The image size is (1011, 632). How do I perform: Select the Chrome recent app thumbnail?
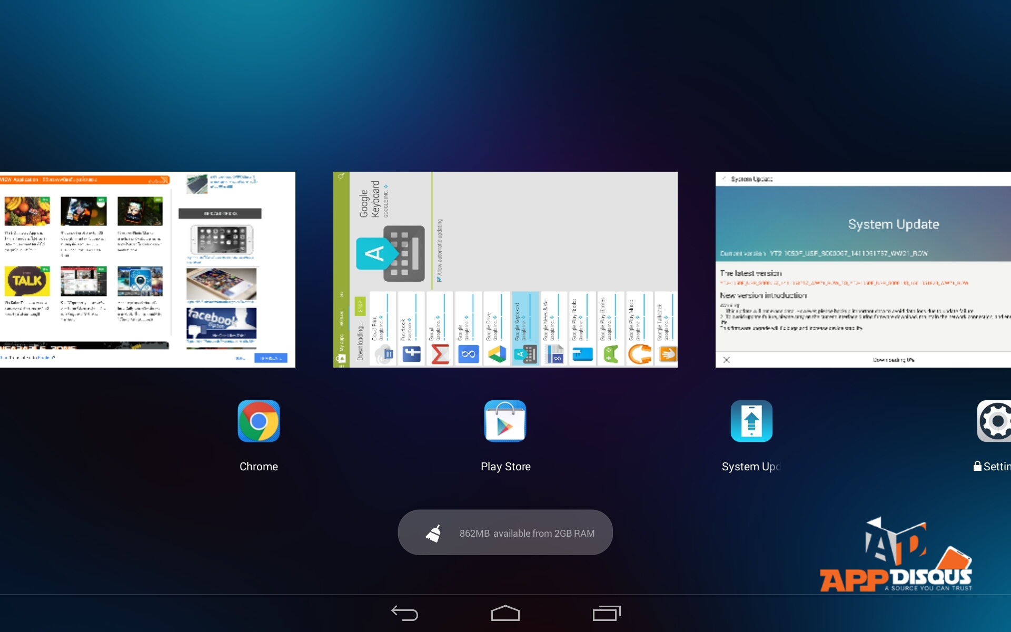(147, 270)
